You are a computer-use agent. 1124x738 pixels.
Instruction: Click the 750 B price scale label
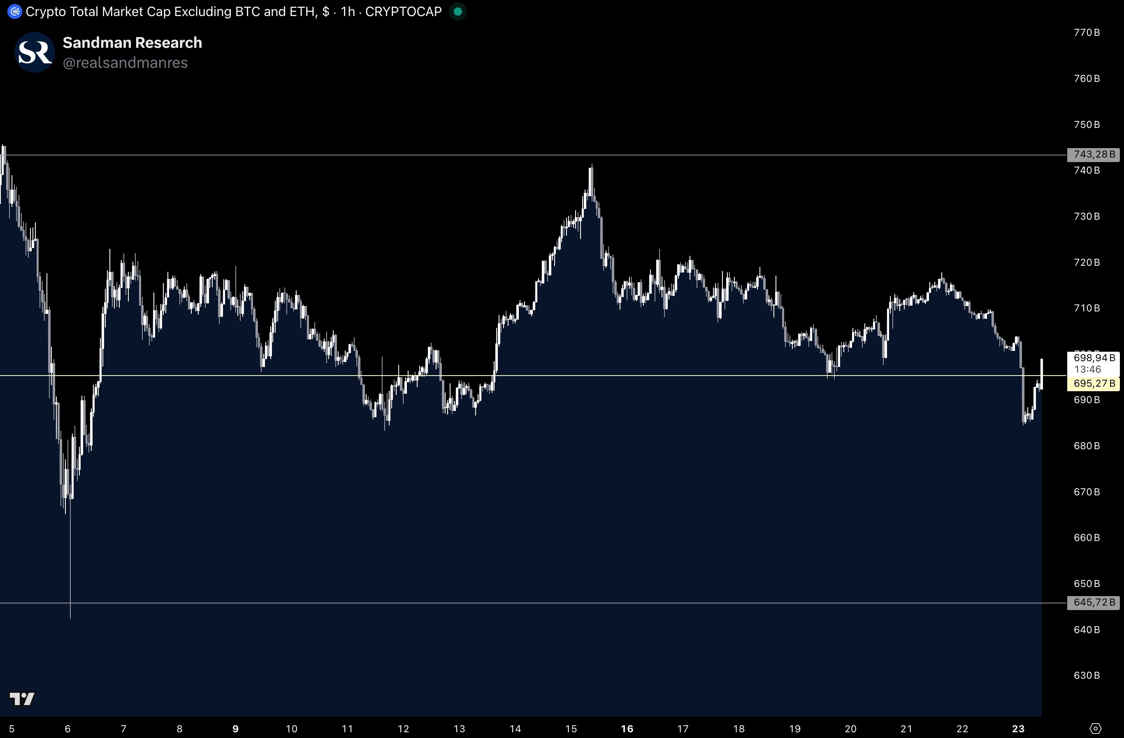[x=1087, y=125]
